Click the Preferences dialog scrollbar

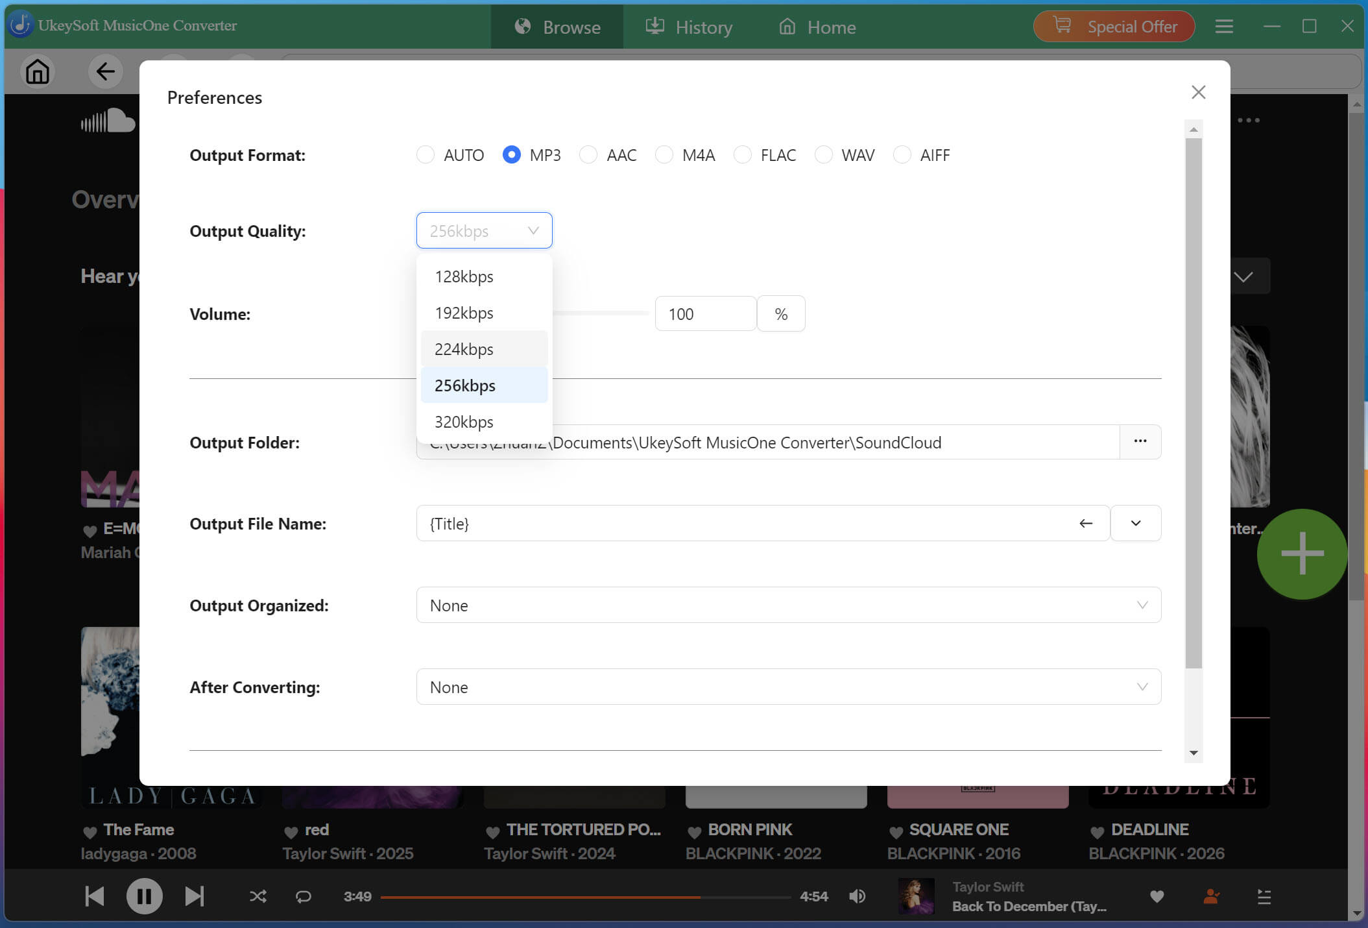click(x=1194, y=402)
